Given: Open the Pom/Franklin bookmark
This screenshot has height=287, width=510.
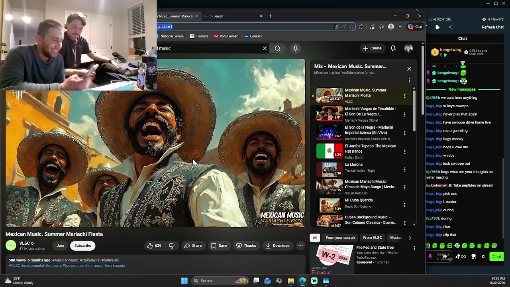Looking at the screenshot, I should pos(226,36).
